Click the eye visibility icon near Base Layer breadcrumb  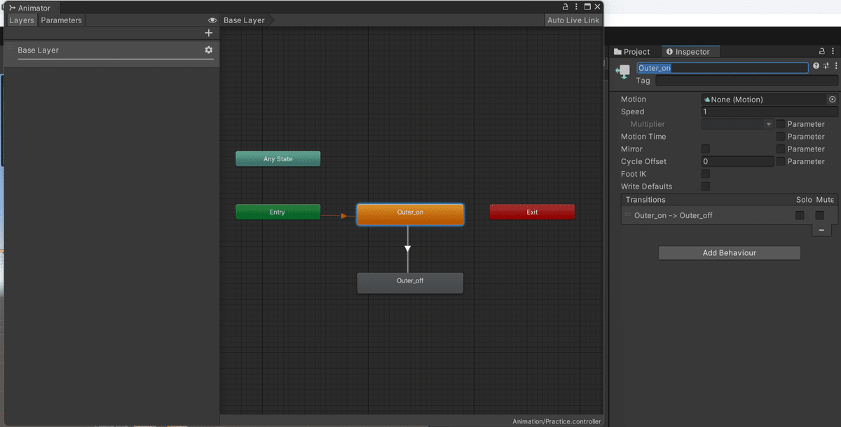click(212, 20)
